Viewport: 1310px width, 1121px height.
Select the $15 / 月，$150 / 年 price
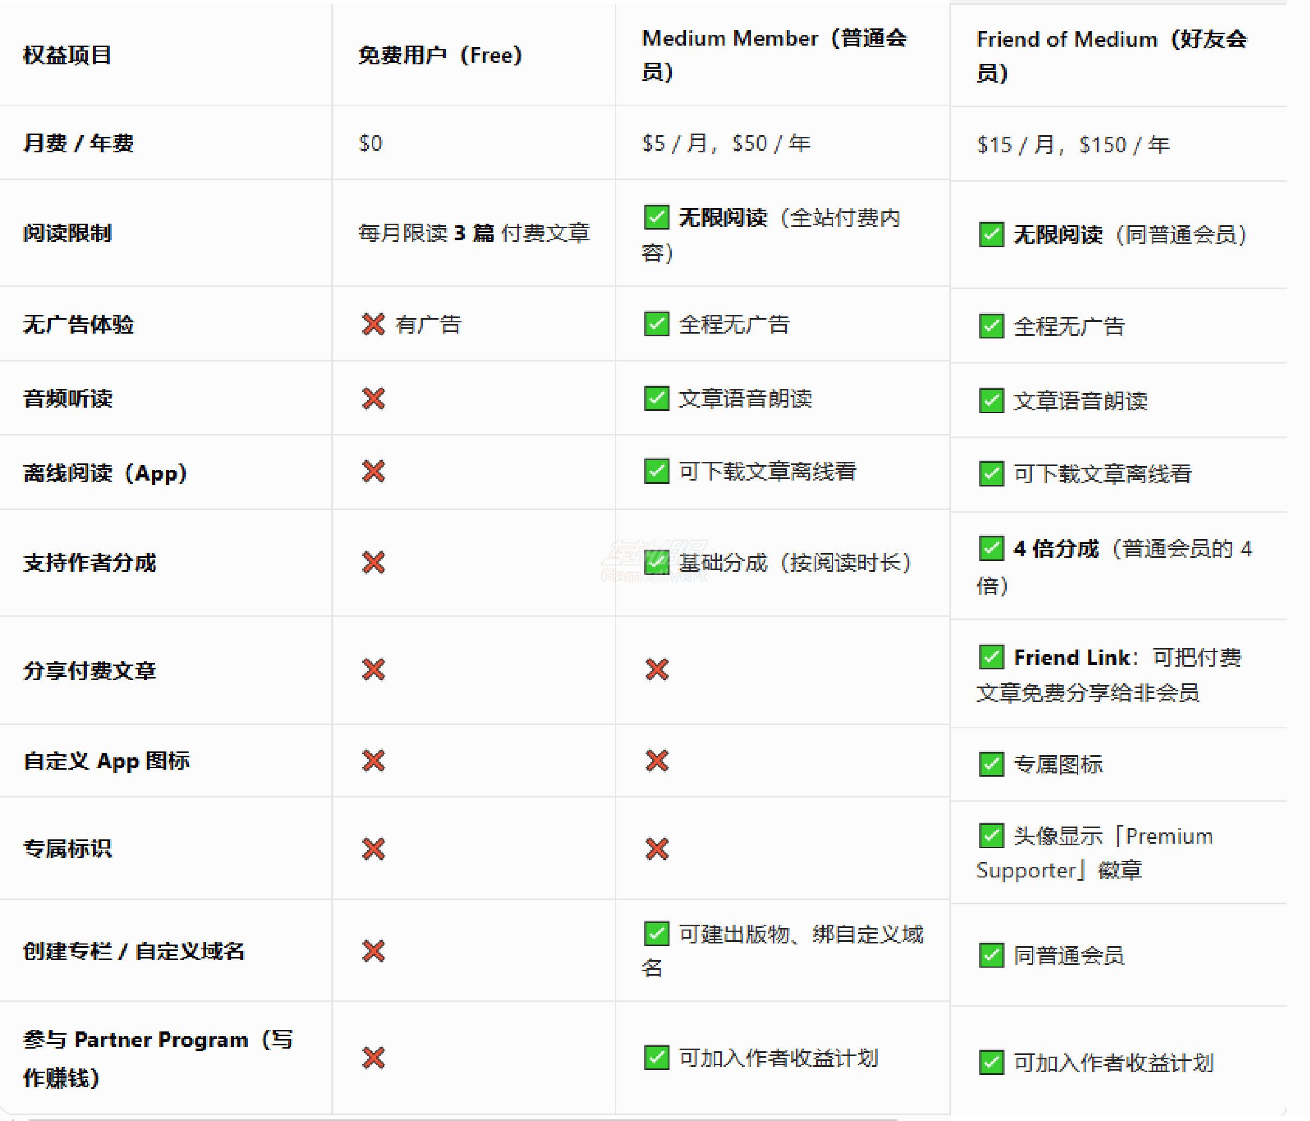tap(1073, 145)
